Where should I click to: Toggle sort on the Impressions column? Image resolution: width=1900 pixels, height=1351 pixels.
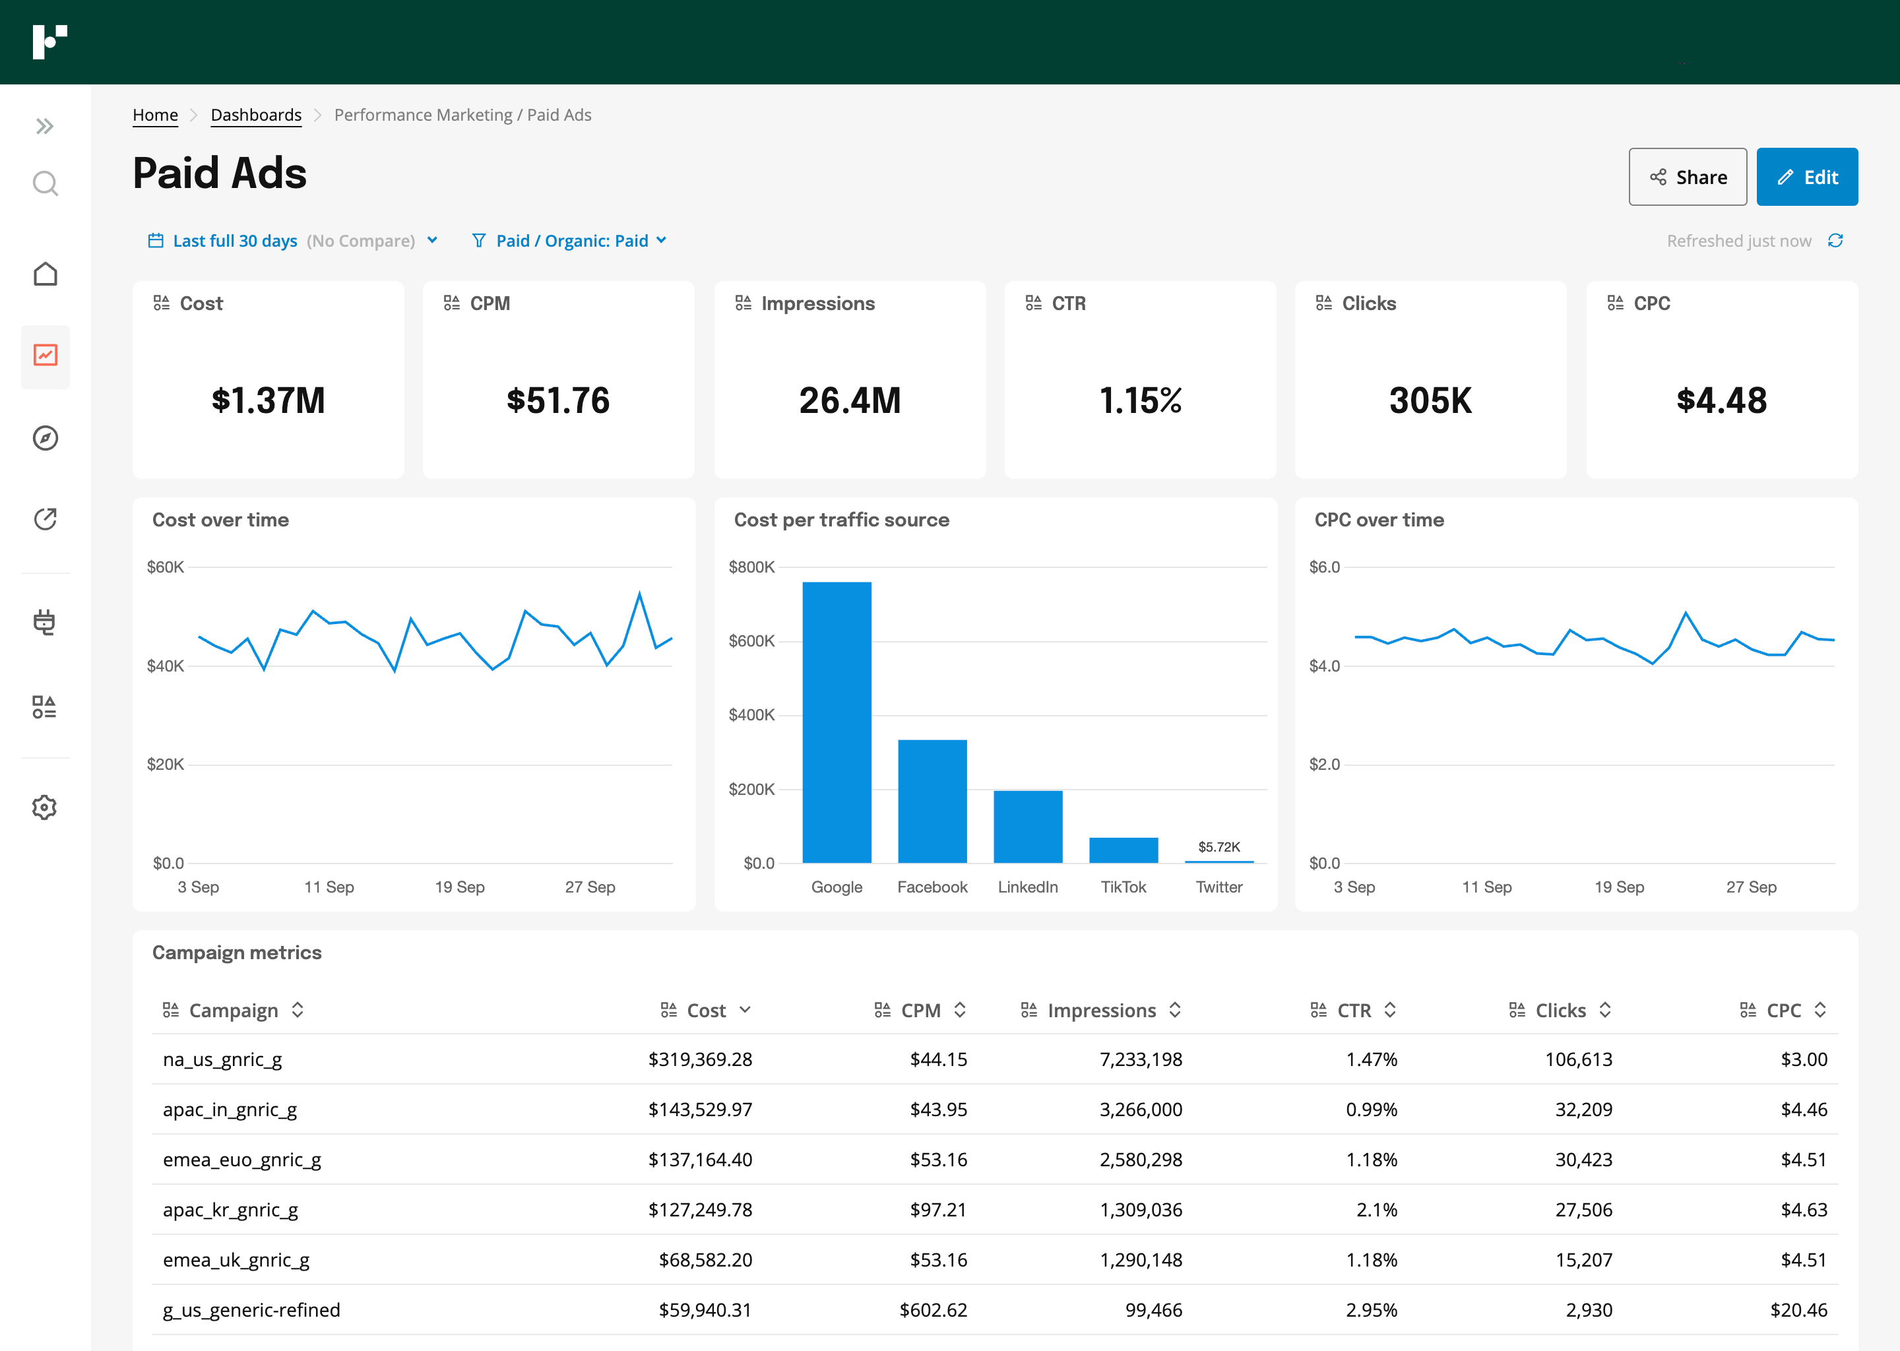click(1176, 1010)
